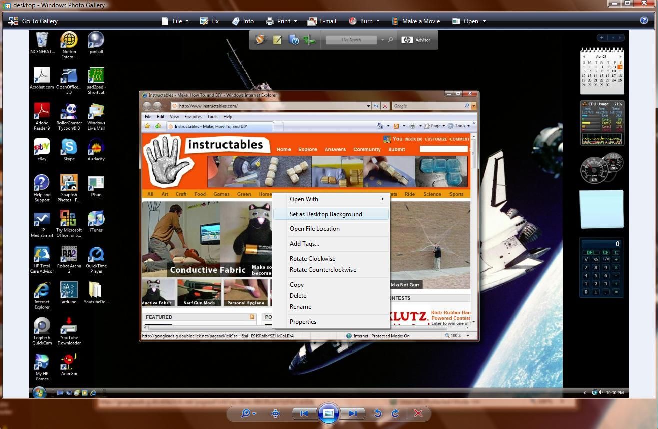Select the Fix tool icon
The width and height of the screenshot is (658, 429).
point(203,21)
